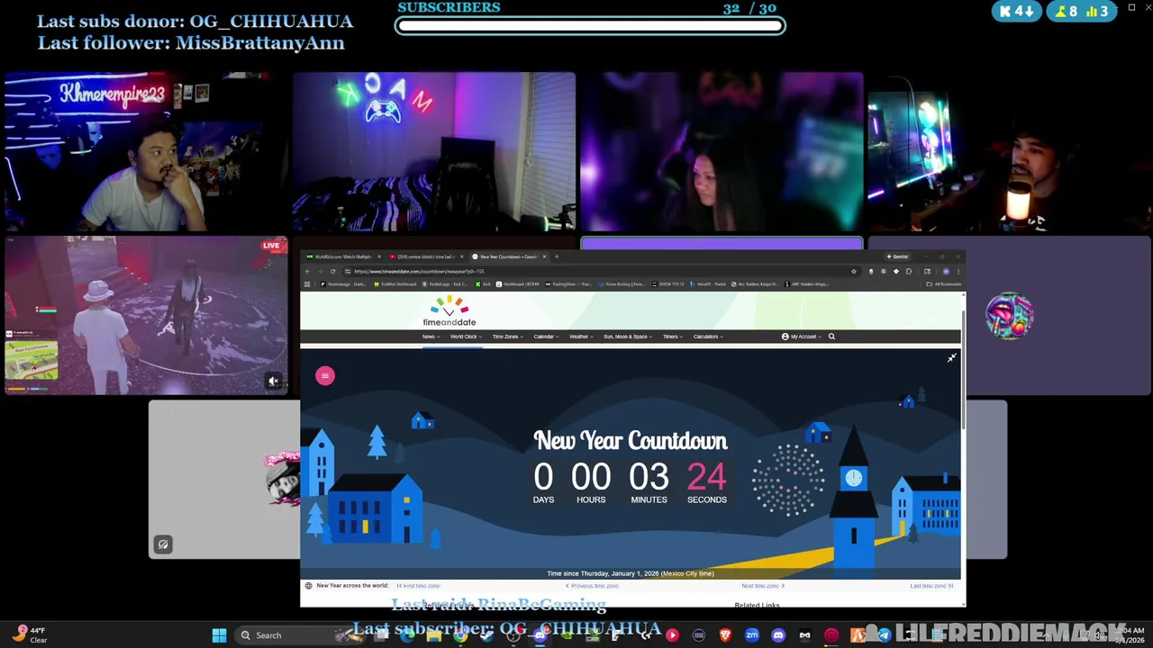
Task: Open the browser extensions puzzle icon
Action: point(909,272)
